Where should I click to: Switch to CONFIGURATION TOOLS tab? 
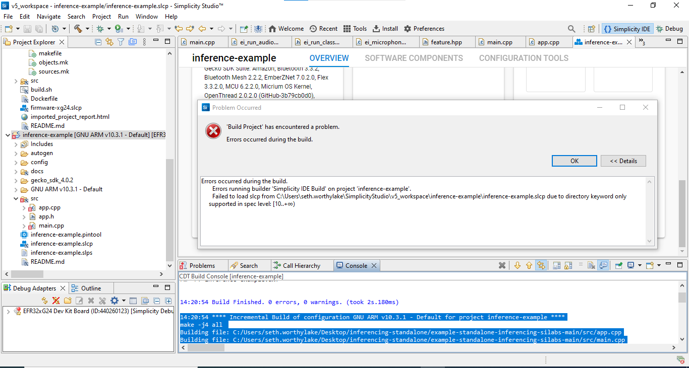(524, 58)
